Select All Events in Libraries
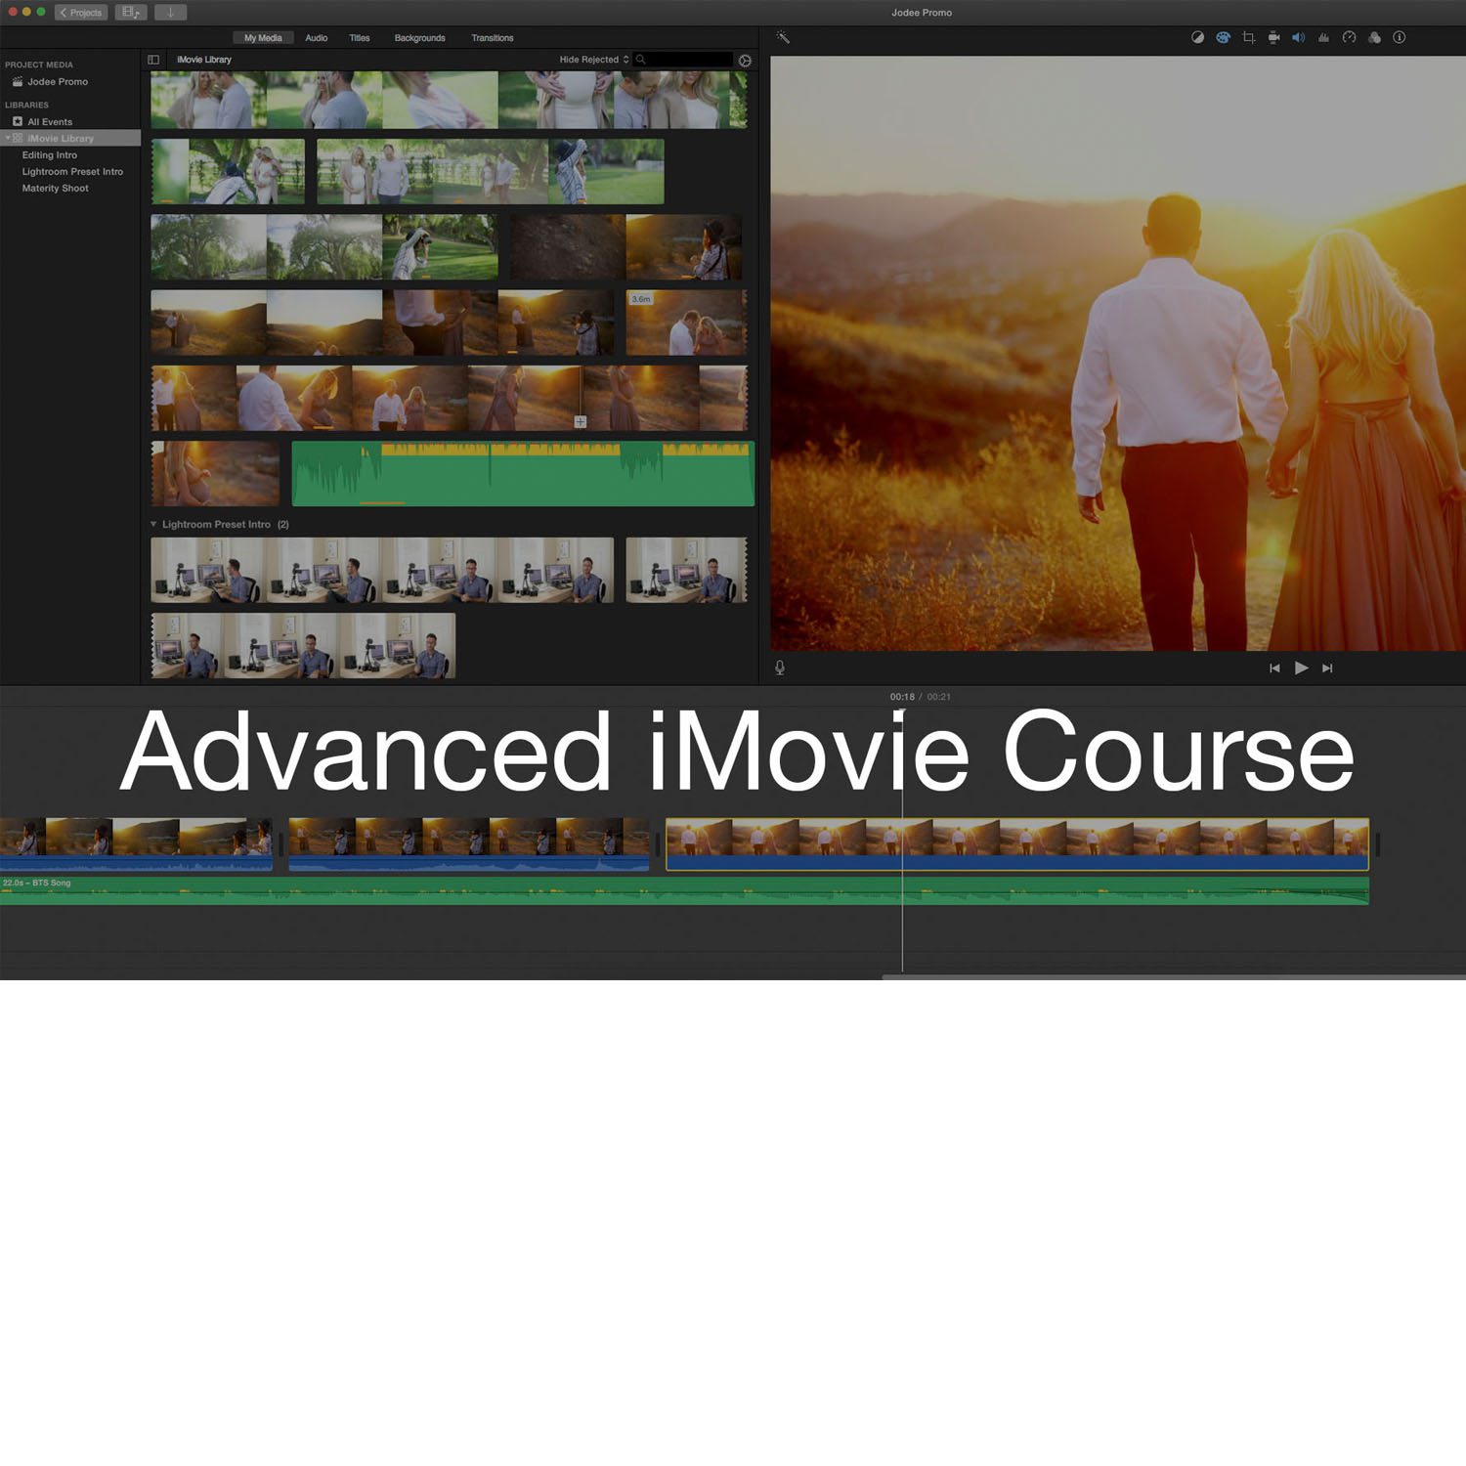This screenshot has height=1466, width=1466. [x=50, y=122]
